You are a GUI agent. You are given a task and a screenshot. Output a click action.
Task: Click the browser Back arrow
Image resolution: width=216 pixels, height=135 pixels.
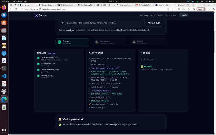click(x=11, y=9)
